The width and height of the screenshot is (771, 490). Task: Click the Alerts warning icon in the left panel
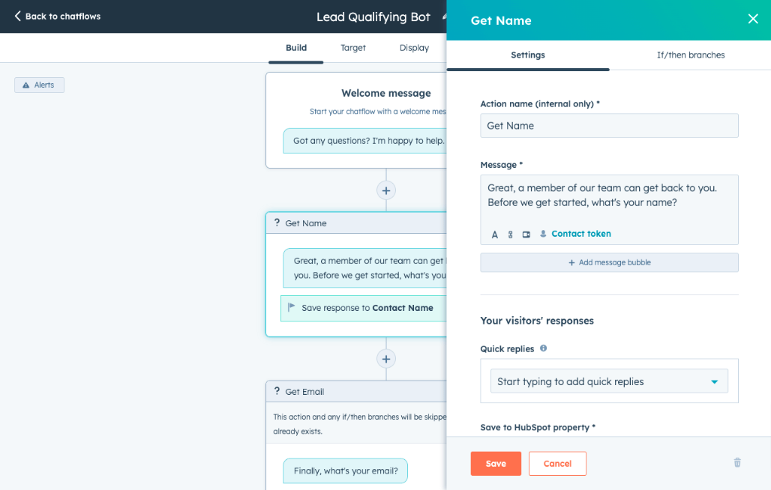[27, 85]
